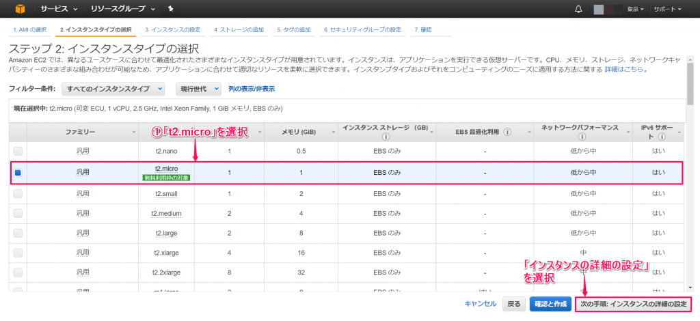Screen dimensions: 700x321
Task: Open すべてのインスタンスタイプ filter dropdown
Action: (113, 89)
